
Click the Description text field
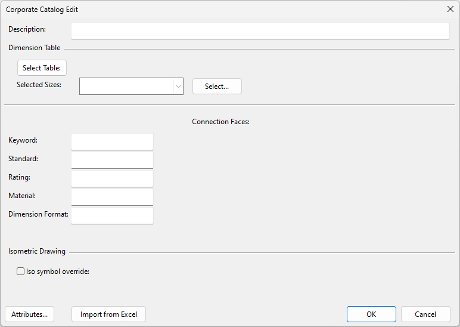point(260,30)
